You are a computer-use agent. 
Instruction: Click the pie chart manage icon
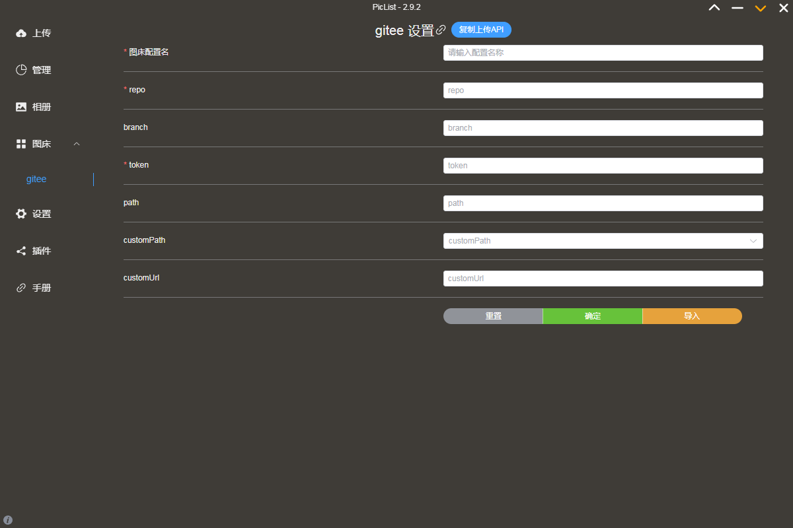[x=21, y=70]
